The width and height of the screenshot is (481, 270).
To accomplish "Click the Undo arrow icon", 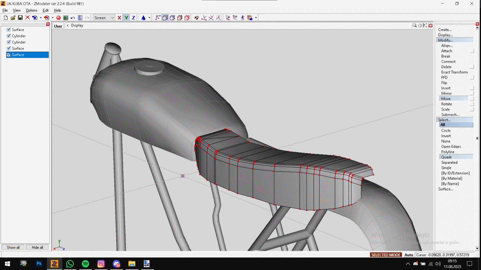I will pyautogui.click(x=73, y=18).
